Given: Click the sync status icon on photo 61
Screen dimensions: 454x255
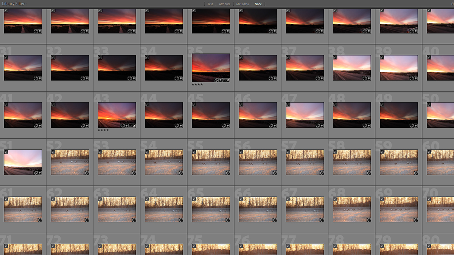Looking at the screenshot, I should (x=6, y=199).
